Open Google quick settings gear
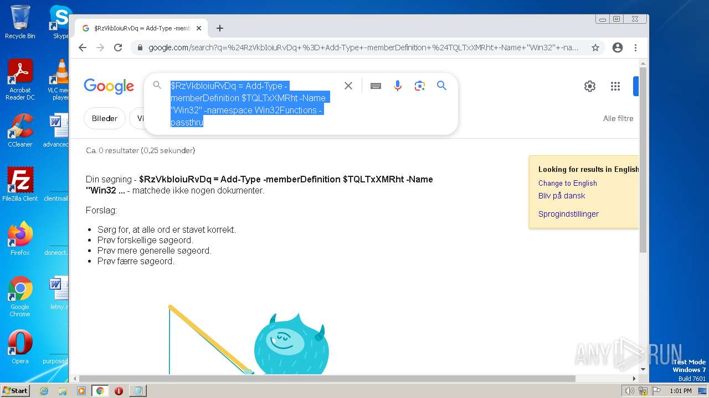 pos(590,86)
